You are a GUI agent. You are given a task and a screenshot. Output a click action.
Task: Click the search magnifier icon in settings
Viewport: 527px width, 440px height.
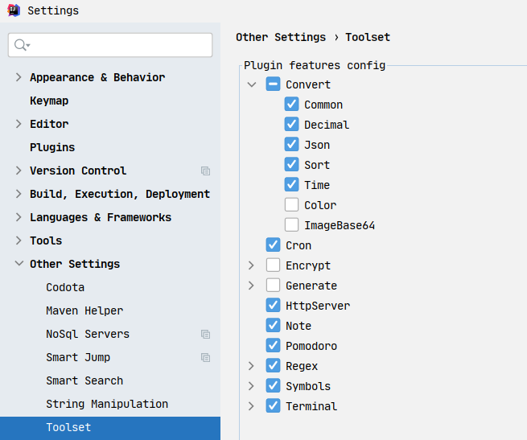[21, 45]
